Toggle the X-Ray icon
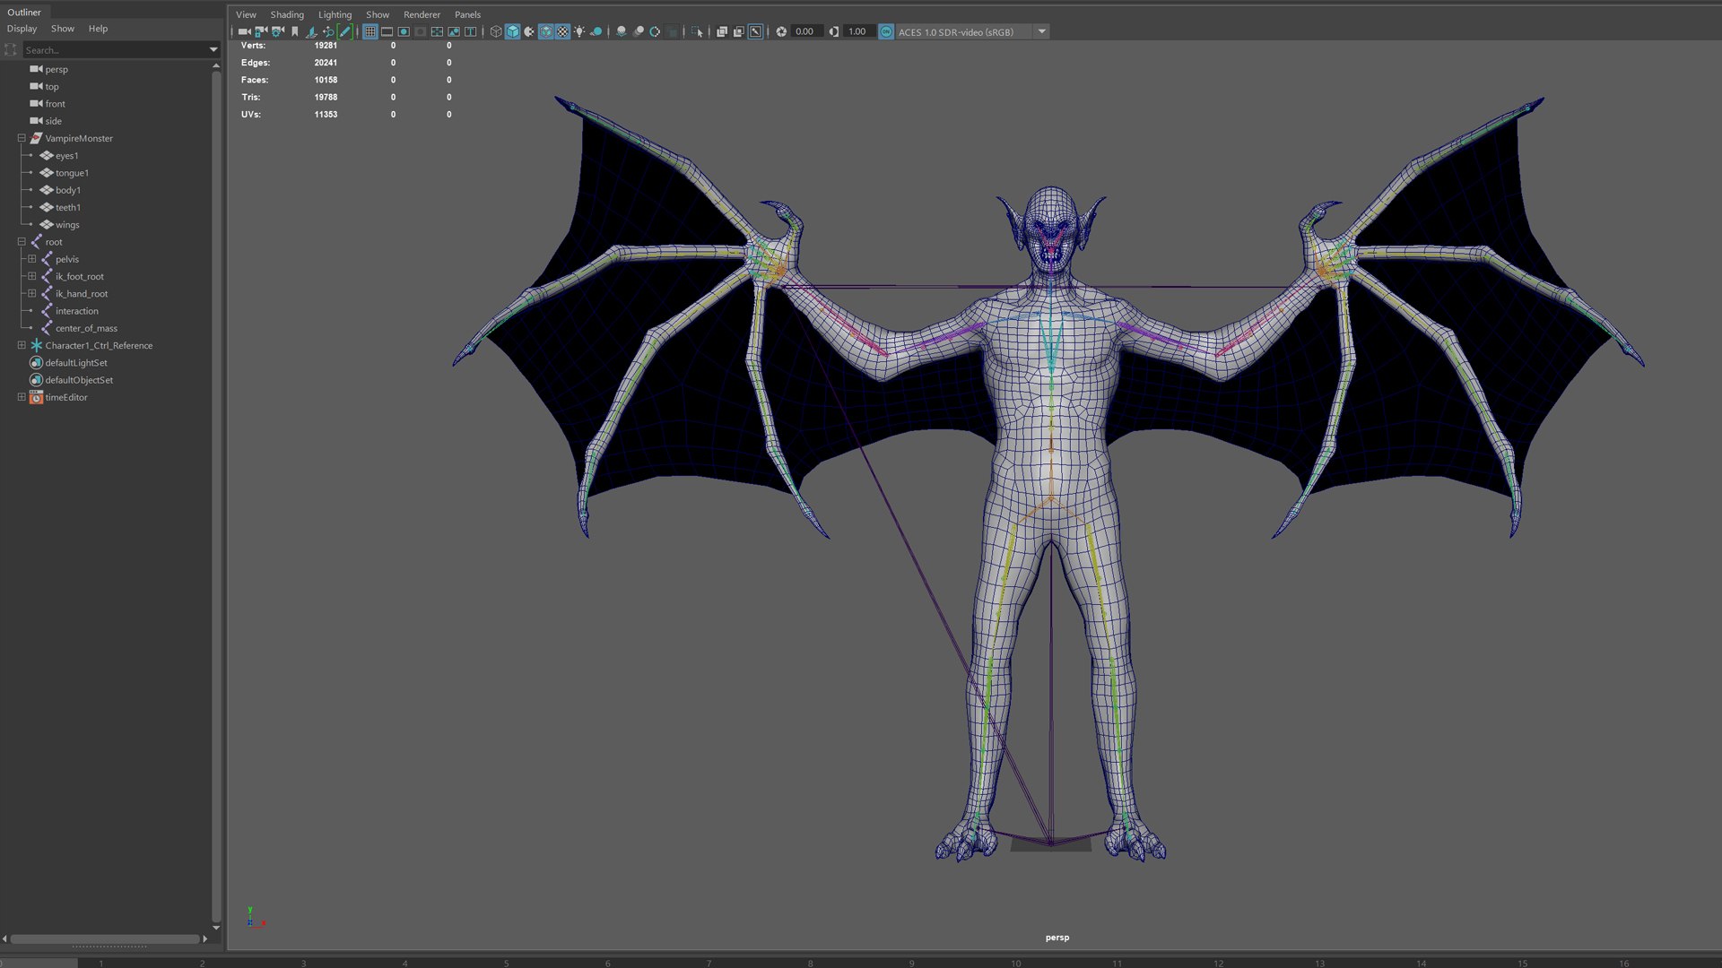Image resolution: width=1722 pixels, height=968 pixels. click(x=722, y=31)
